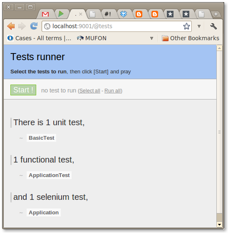Click 'no test to run' status text
The image size is (228, 233).
(59, 90)
